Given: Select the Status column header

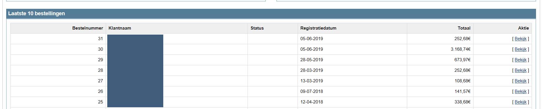Looking at the screenshot, I should coord(257,28).
